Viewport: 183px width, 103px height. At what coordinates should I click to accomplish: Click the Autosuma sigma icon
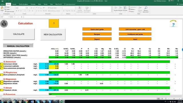129,7
